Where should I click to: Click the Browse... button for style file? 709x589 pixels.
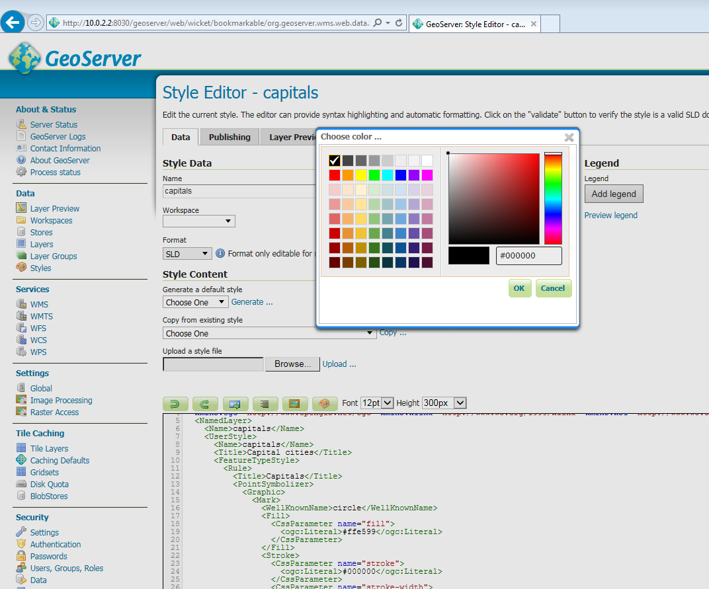tap(292, 364)
